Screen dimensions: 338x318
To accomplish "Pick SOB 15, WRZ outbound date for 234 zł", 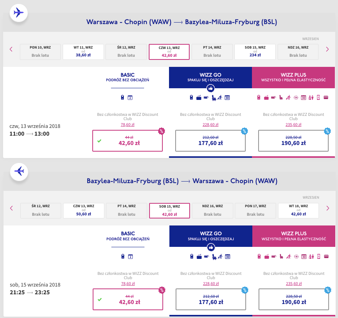I will point(255,52).
